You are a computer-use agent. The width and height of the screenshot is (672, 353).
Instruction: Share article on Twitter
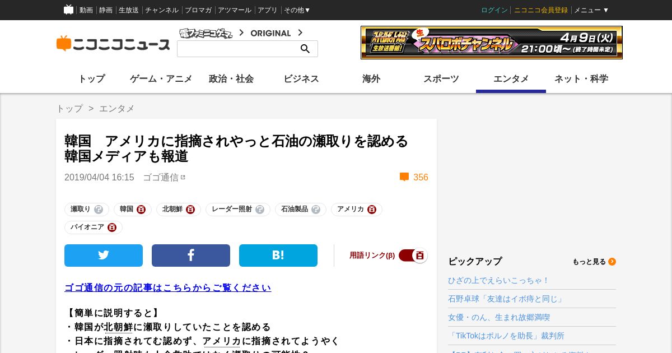click(x=104, y=256)
